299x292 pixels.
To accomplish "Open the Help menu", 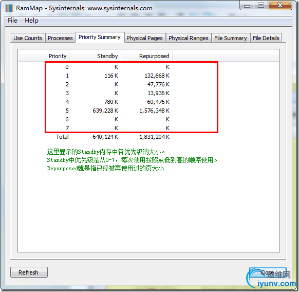I will pos(31,21).
